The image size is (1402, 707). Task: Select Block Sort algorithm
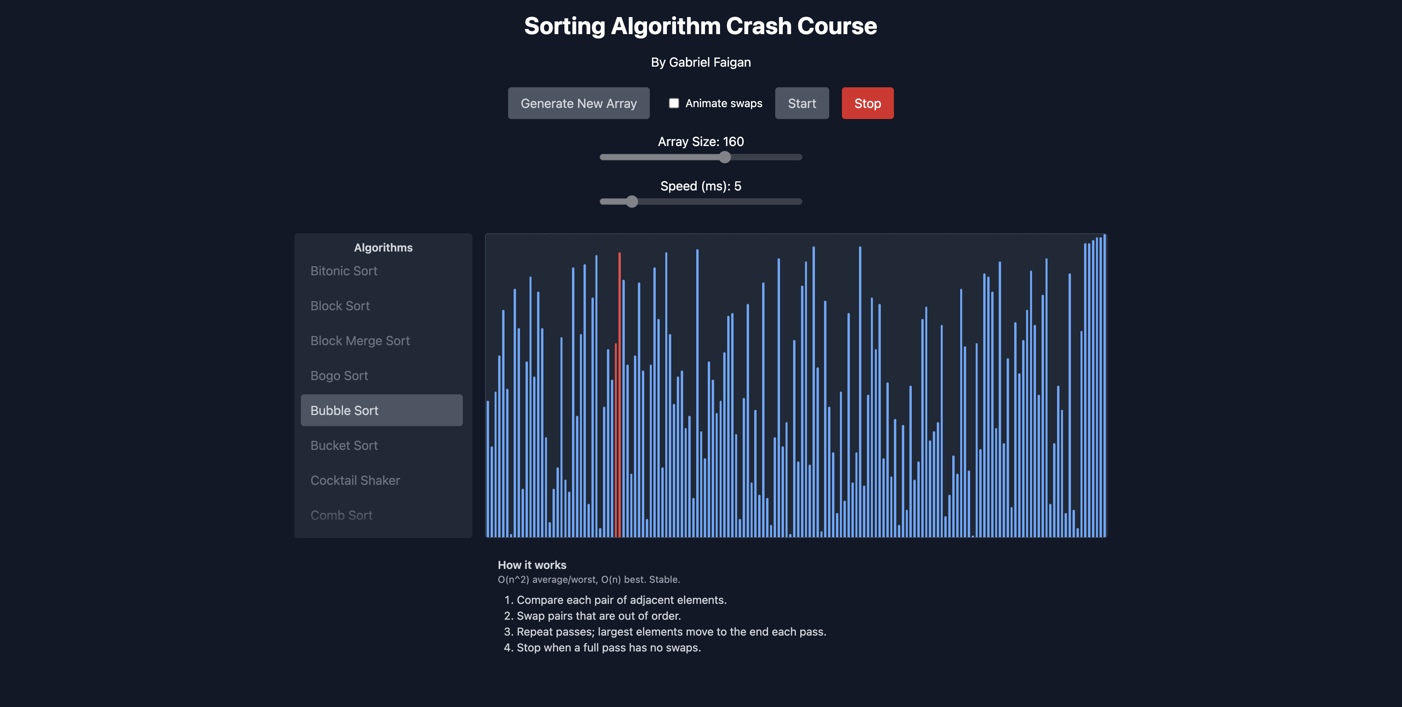(x=340, y=305)
